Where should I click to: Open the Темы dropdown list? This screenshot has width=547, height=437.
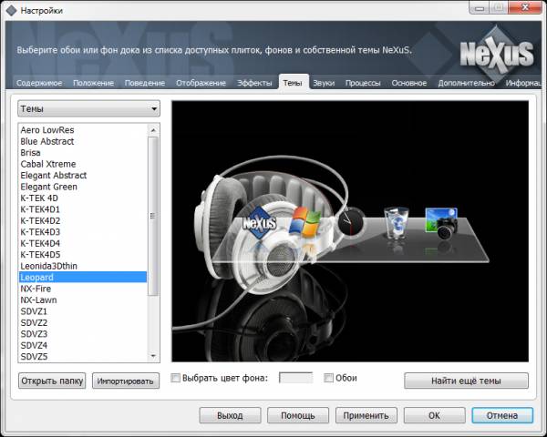89,108
